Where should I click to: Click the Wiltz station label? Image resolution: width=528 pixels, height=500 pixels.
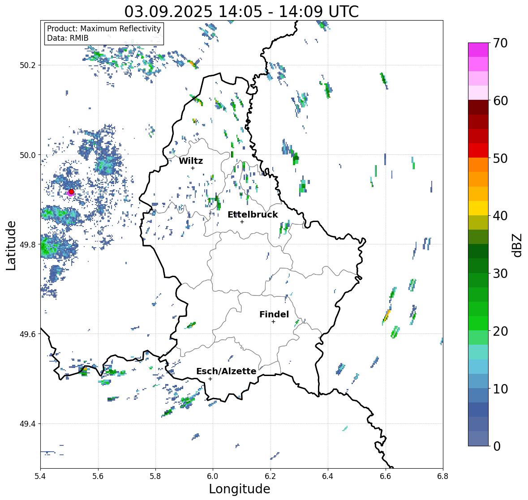[191, 161]
